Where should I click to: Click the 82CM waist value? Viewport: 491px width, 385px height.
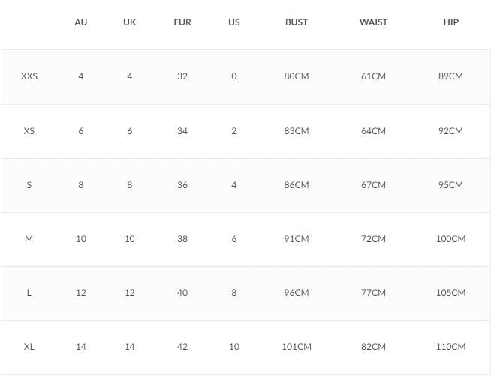(x=374, y=347)
